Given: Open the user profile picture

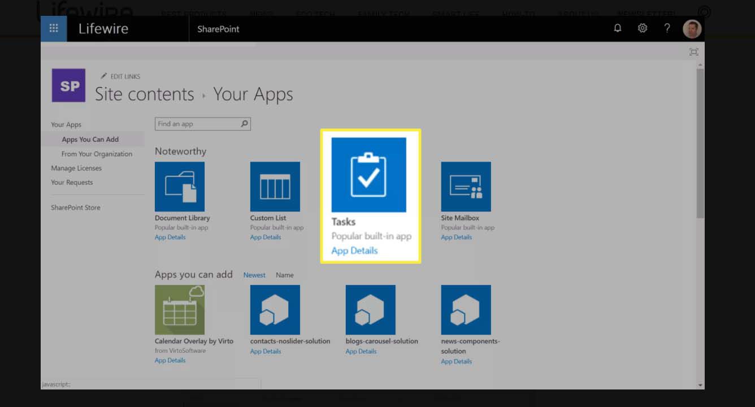Looking at the screenshot, I should (692, 29).
